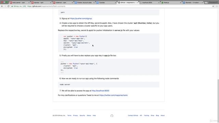Open the Contact GitHub footer link

tap(133, 115)
